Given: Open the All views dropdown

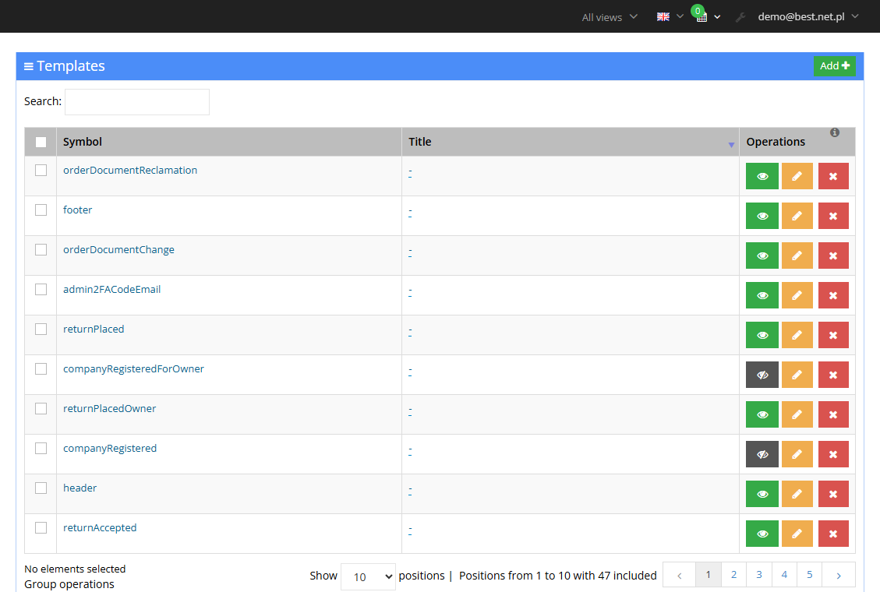Looking at the screenshot, I should tap(609, 17).
